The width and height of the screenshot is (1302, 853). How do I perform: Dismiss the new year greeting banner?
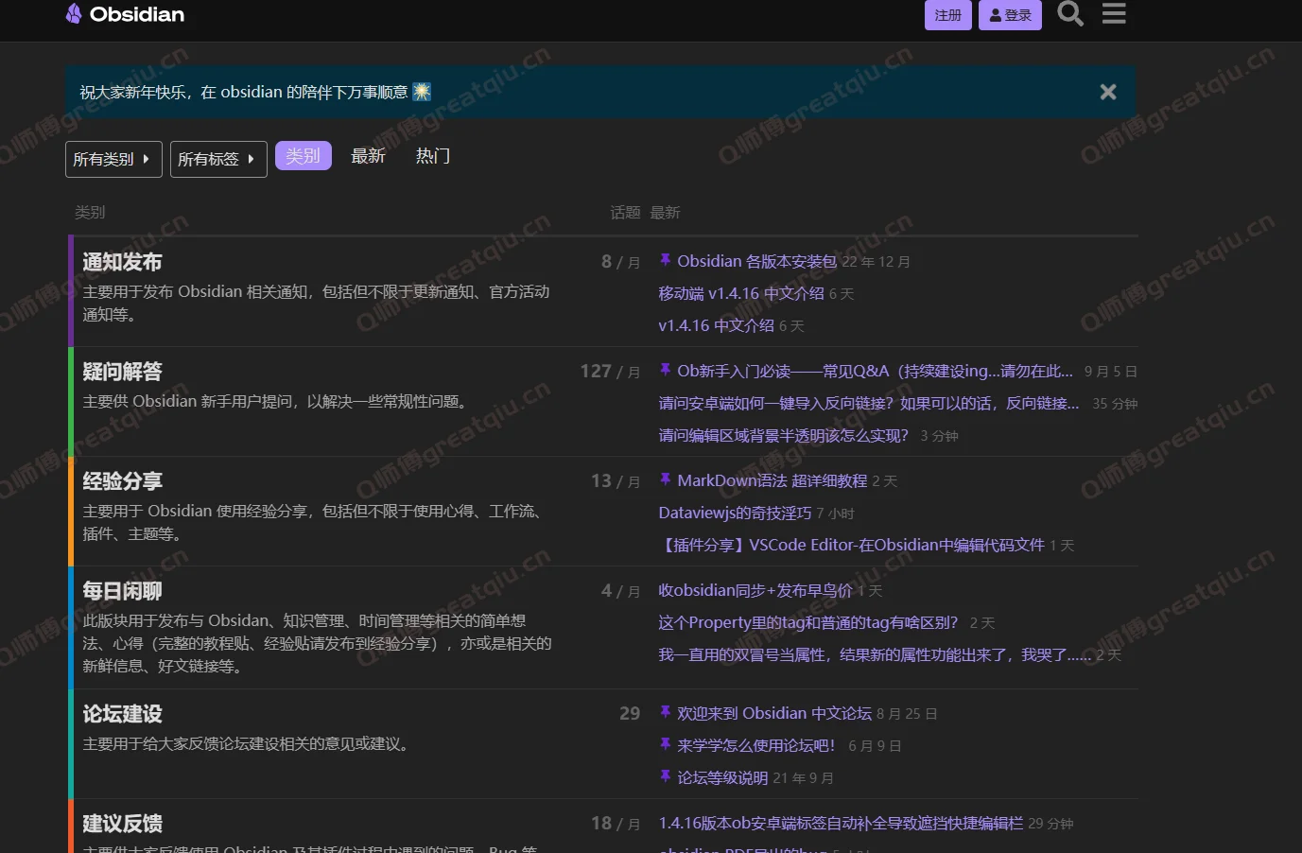pyautogui.click(x=1107, y=92)
